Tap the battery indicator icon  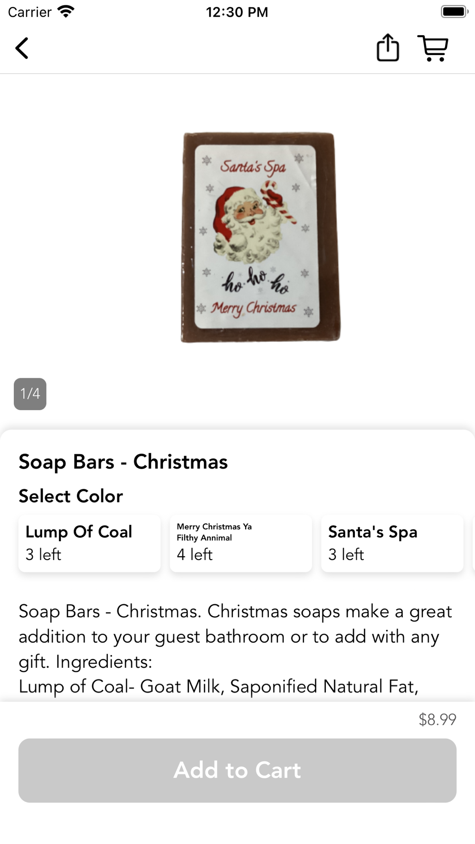pos(455,11)
